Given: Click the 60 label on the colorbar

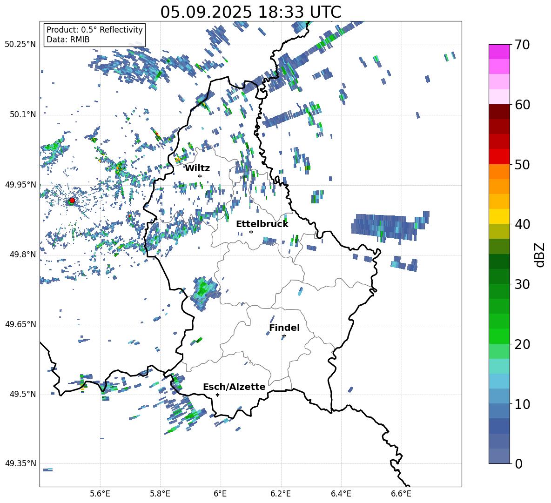Looking at the screenshot, I should coord(522,105).
